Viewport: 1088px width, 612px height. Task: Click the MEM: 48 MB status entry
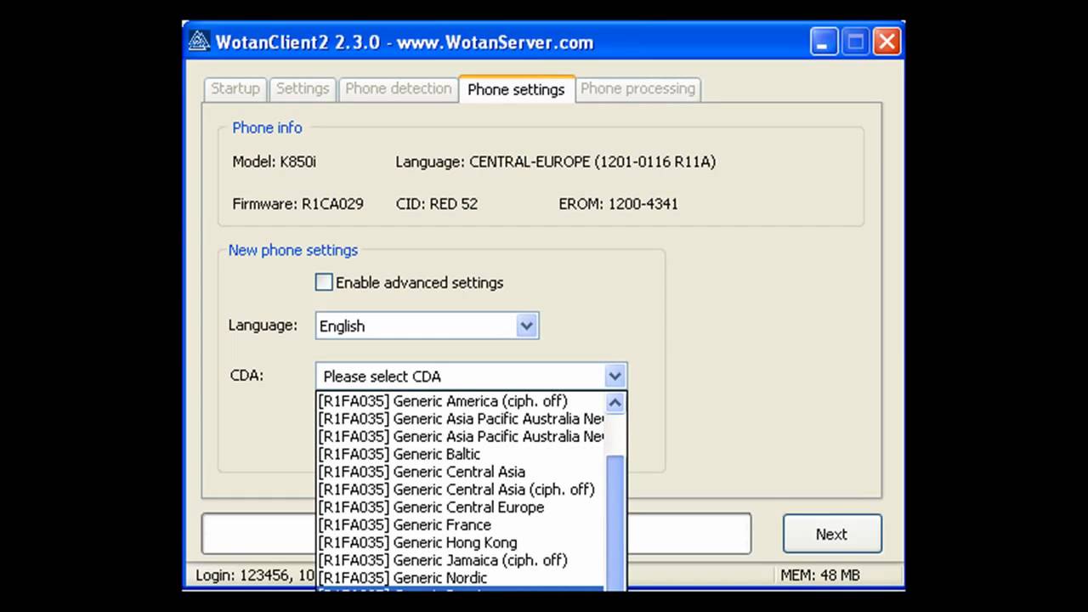click(x=819, y=575)
